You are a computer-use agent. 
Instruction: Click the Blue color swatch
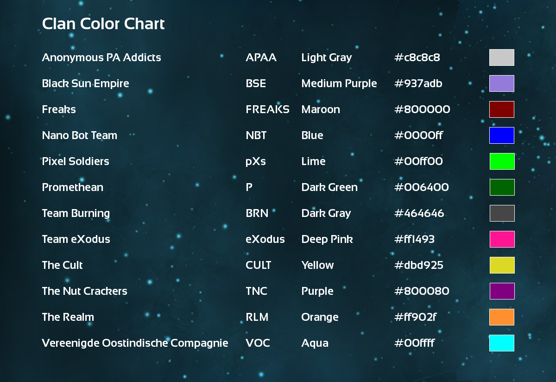(502, 135)
